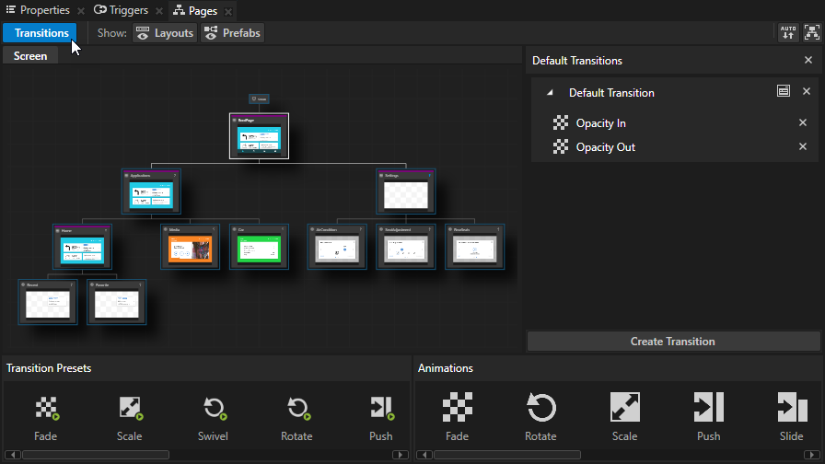Screen dimensions: 825x464
Task: Click the Fade transition preset icon
Action: click(x=45, y=408)
